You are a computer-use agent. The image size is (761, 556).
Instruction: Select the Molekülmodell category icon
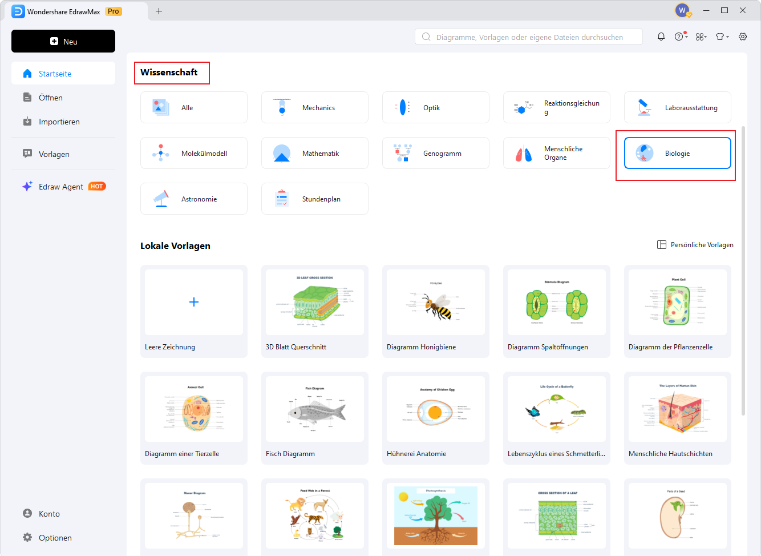161,153
